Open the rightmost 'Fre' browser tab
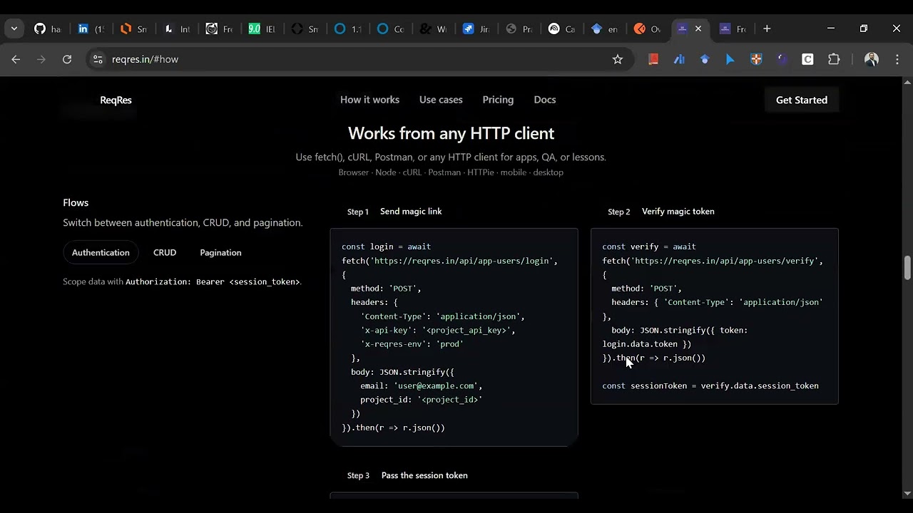This screenshot has height=513, width=913. tap(733, 28)
